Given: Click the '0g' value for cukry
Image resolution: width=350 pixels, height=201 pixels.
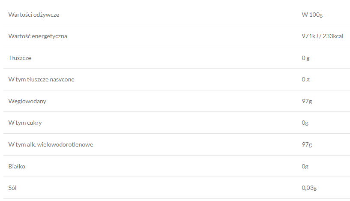Looking at the screenshot, I should pos(305,123).
